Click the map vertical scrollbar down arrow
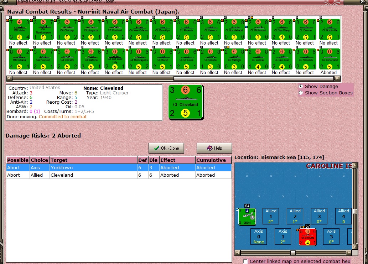This screenshot has height=264, width=368. click(355, 247)
